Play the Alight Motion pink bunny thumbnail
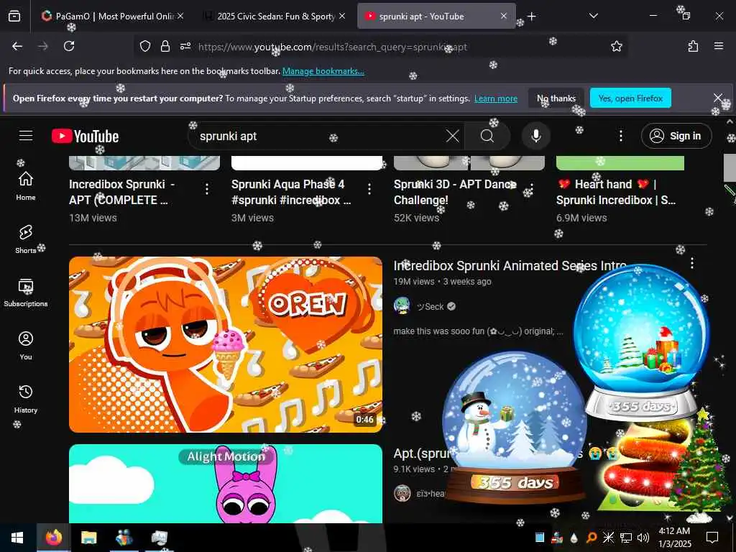The width and height of the screenshot is (736, 552). pos(226,484)
